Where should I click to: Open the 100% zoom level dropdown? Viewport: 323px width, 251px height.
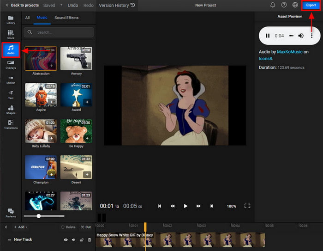(231, 206)
